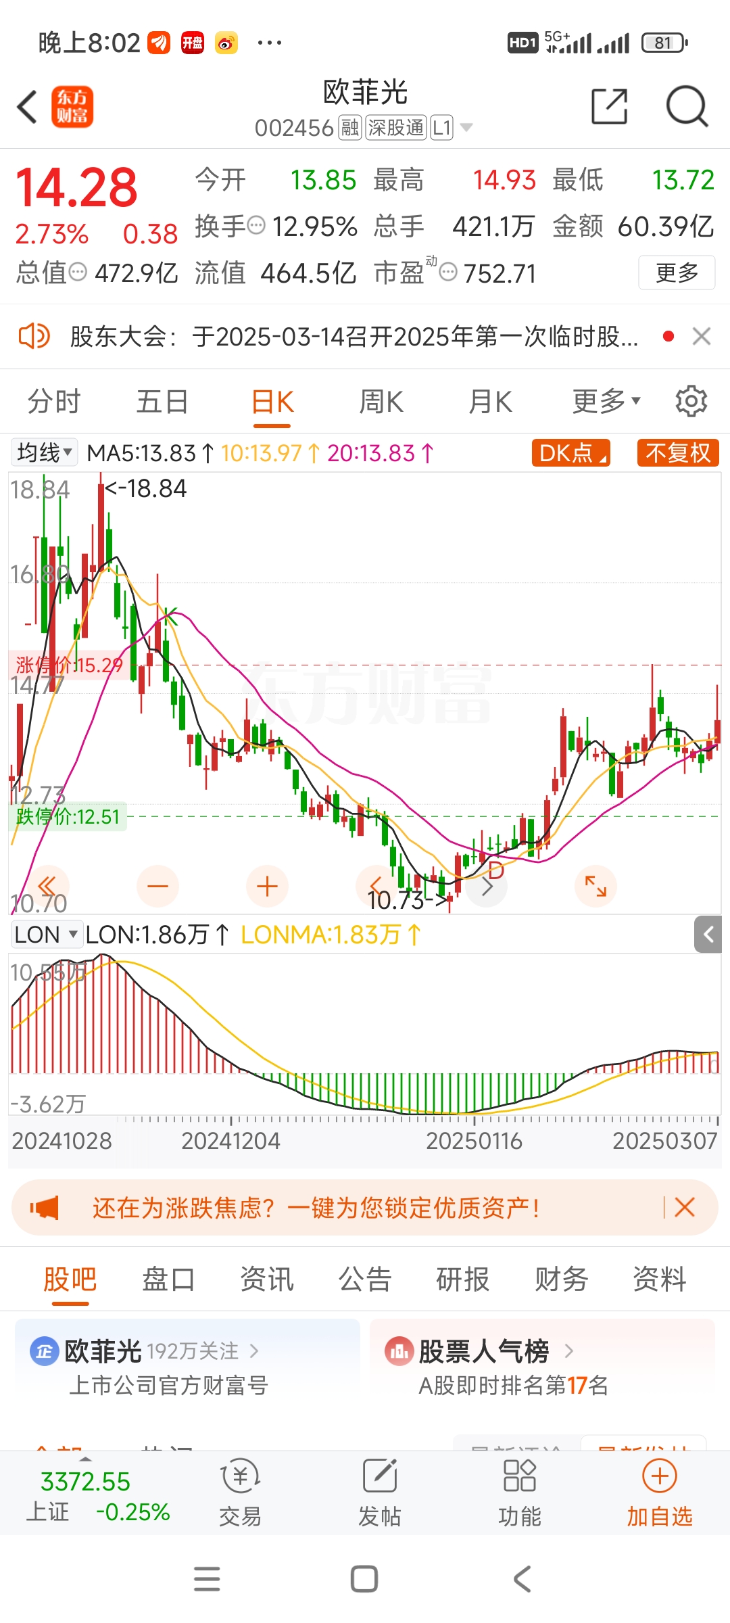This screenshot has width=730, height=1623.
Task: Zoom in chart with plus button
Action: (267, 886)
